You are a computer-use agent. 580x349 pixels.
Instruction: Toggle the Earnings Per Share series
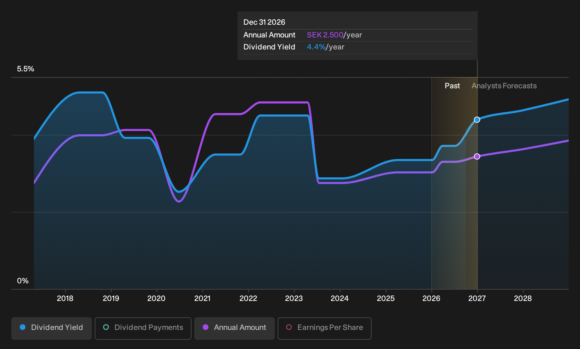[x=325, y=329]
